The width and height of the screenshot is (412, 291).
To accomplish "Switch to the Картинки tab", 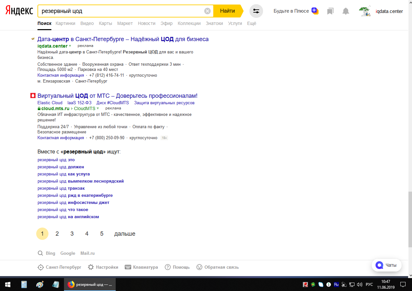I will click(65, 23).
